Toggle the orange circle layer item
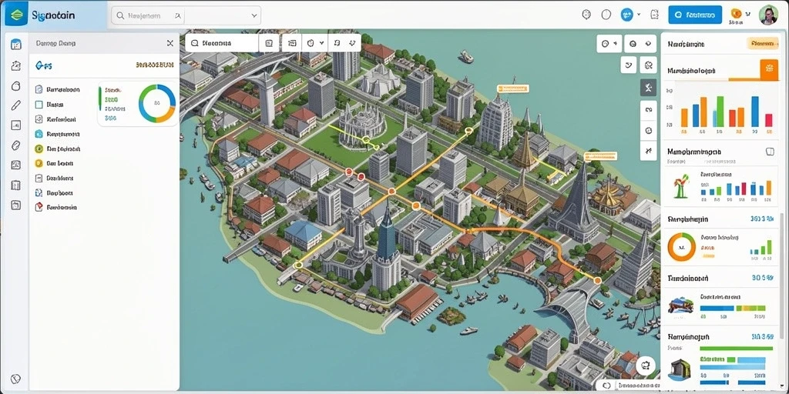 tap(39, 163)
